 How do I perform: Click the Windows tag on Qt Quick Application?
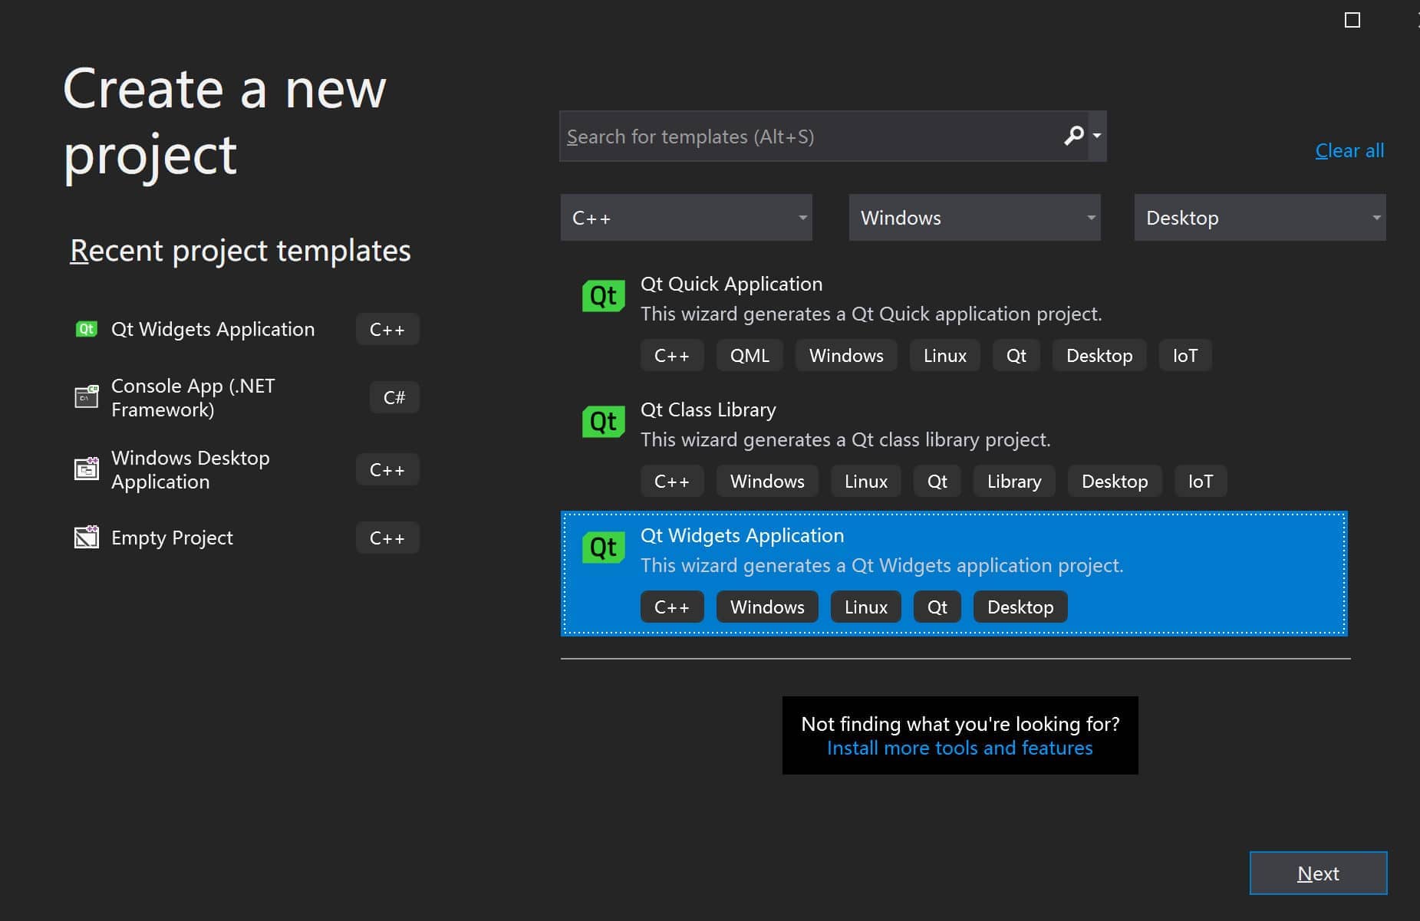coord(846,355)
